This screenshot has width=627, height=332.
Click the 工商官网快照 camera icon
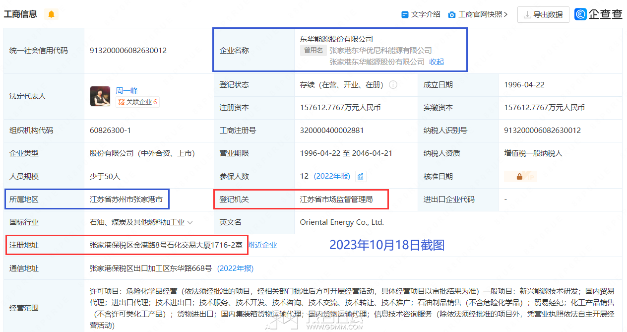(452, 15)
